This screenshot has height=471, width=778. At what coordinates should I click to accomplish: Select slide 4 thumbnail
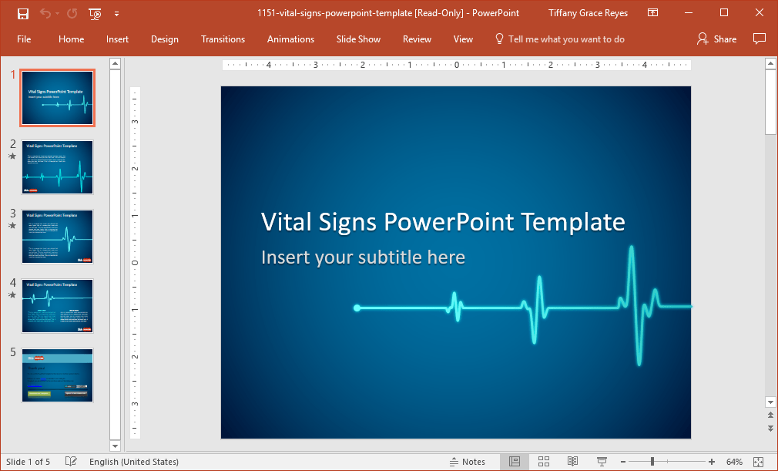point(58,306)
